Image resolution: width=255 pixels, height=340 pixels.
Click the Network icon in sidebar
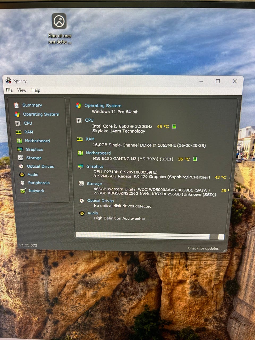(23, 191)
